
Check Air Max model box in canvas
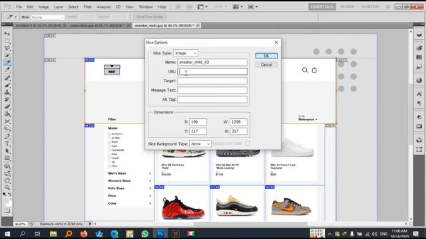[109, 138]
